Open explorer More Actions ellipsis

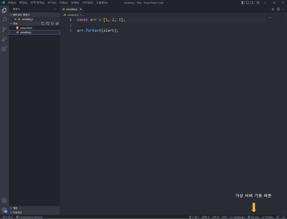click(x=55, y=9)
